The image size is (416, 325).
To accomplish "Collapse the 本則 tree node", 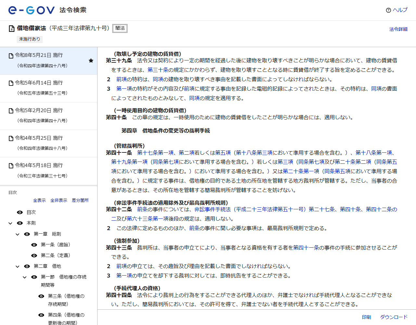I will click(10, 223).
